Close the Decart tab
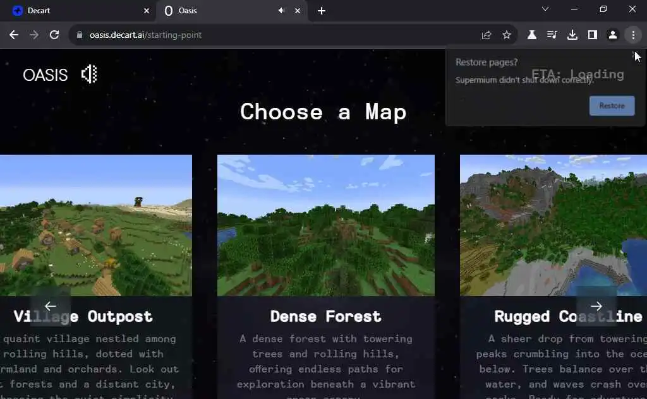Screen dimensions: 647x399 point(147,11)
